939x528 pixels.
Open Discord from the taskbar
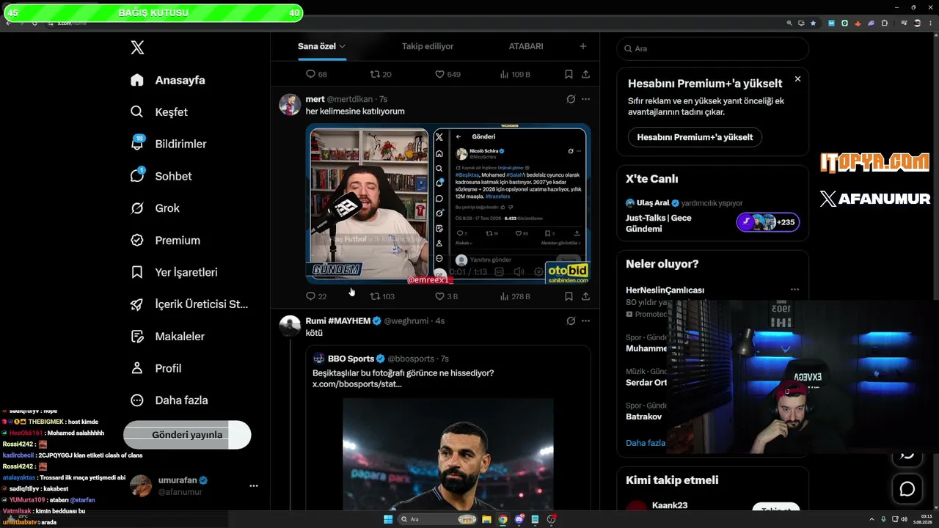point(519,519)
